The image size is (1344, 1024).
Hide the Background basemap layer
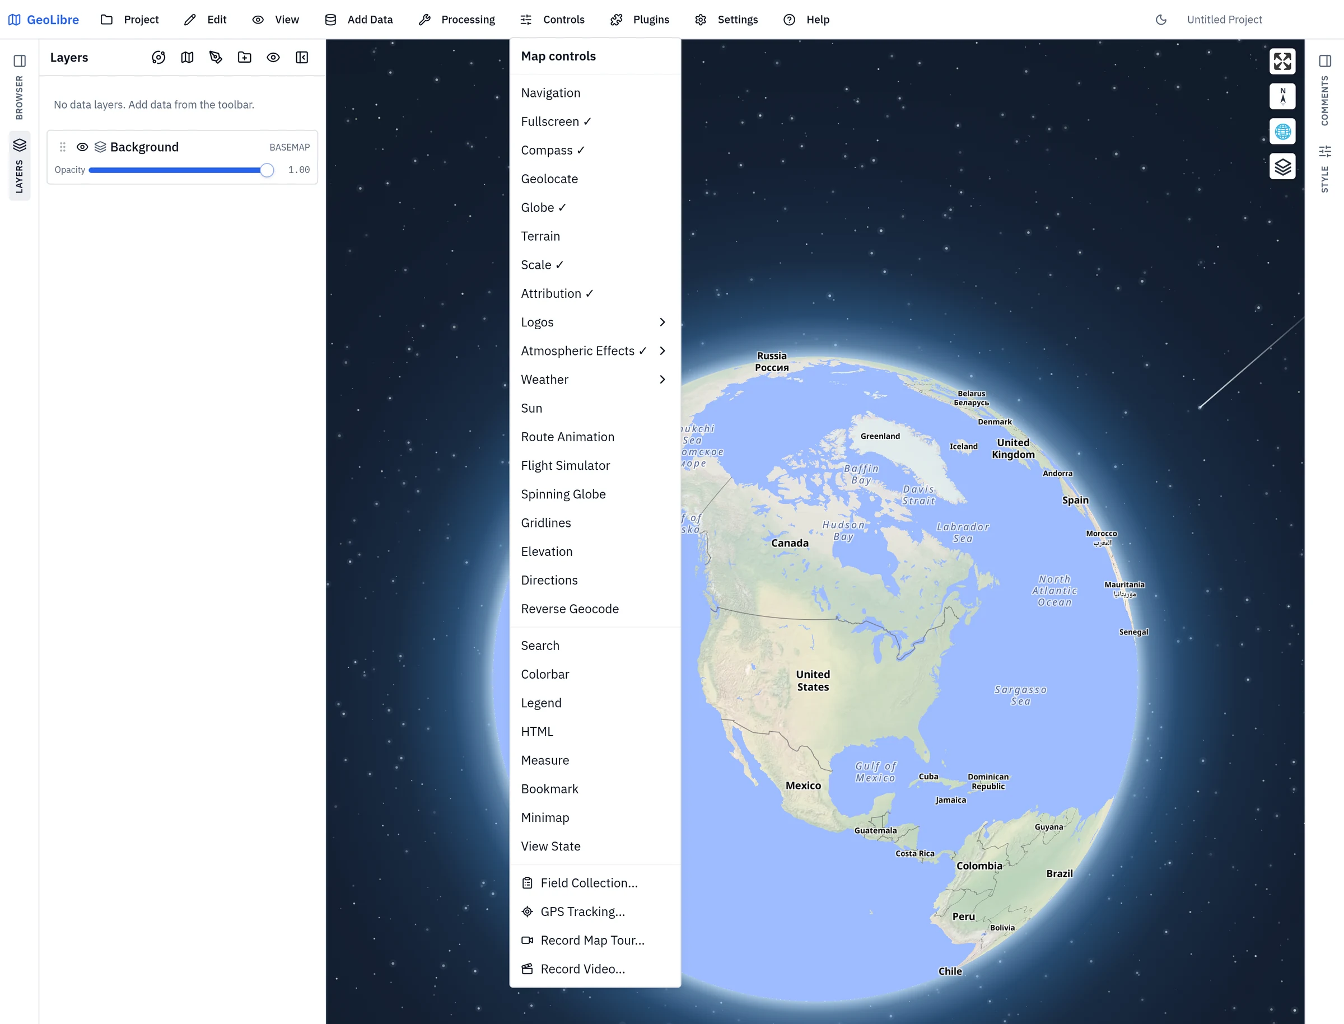pos(82,147)
